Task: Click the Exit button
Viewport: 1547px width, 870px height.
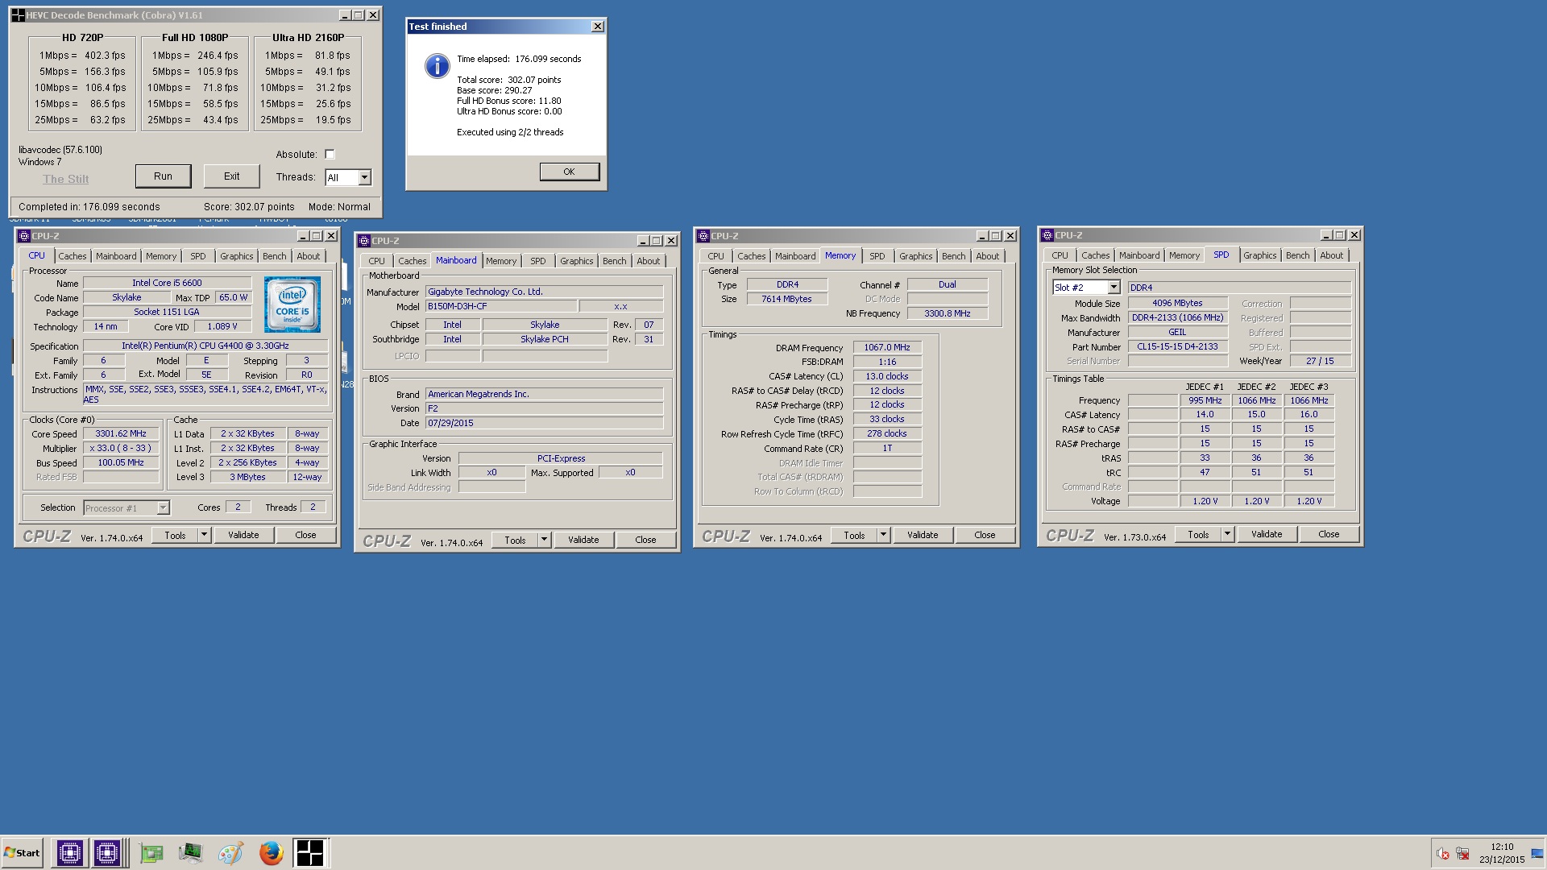Action: [231, 176]
